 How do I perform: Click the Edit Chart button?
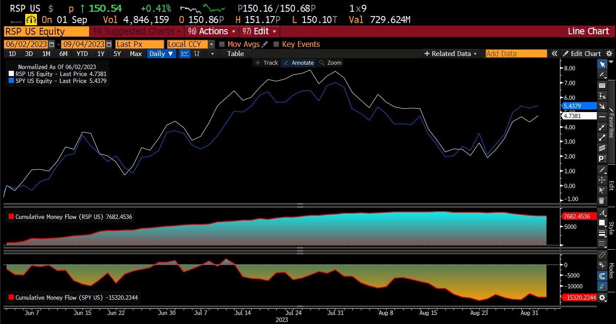coord(581,53)
